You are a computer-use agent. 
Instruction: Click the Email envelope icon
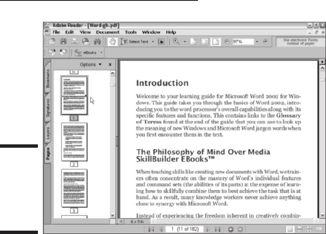[x=86, y=42]
